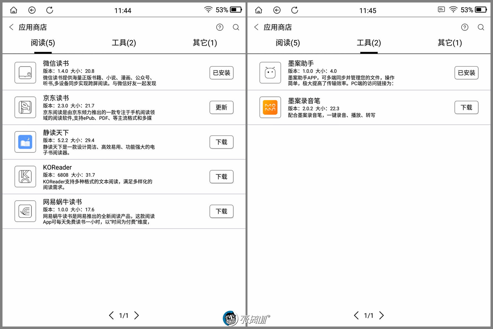Tap the home icon in left screen
Viewport: 493px width, 329px height.
14,10
